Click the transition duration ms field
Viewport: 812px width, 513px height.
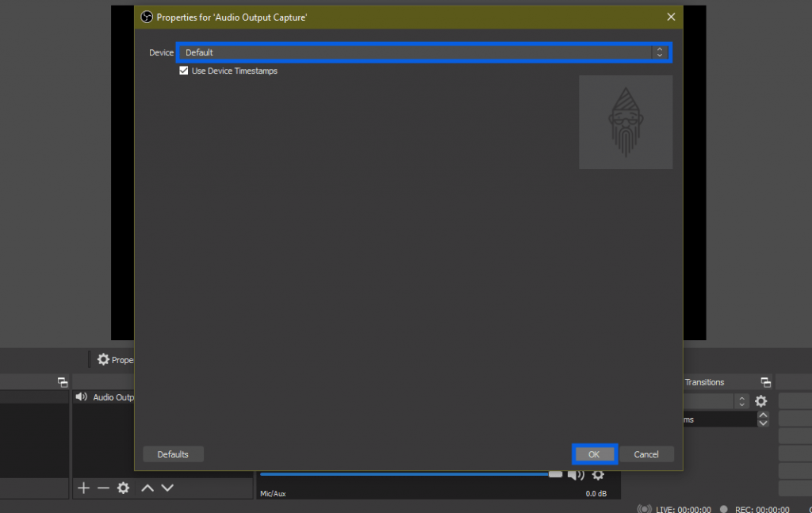point(720,419)
